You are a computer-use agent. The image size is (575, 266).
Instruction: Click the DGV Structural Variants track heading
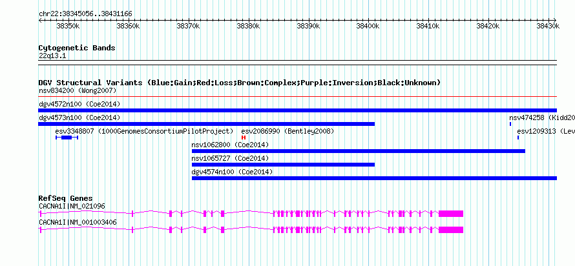pos(240,83)
